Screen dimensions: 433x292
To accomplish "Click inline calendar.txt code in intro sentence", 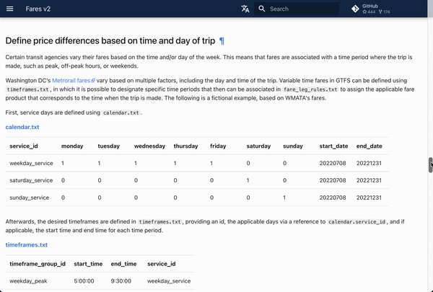I will click(121, 112).
